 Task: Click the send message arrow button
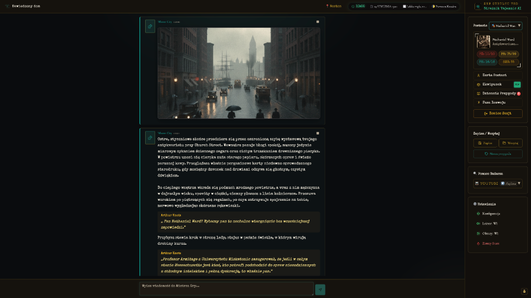coord(320,290)
